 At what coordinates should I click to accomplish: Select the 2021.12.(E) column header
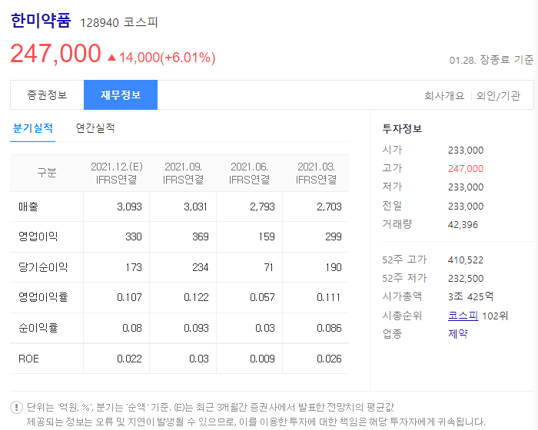(117, 174)
